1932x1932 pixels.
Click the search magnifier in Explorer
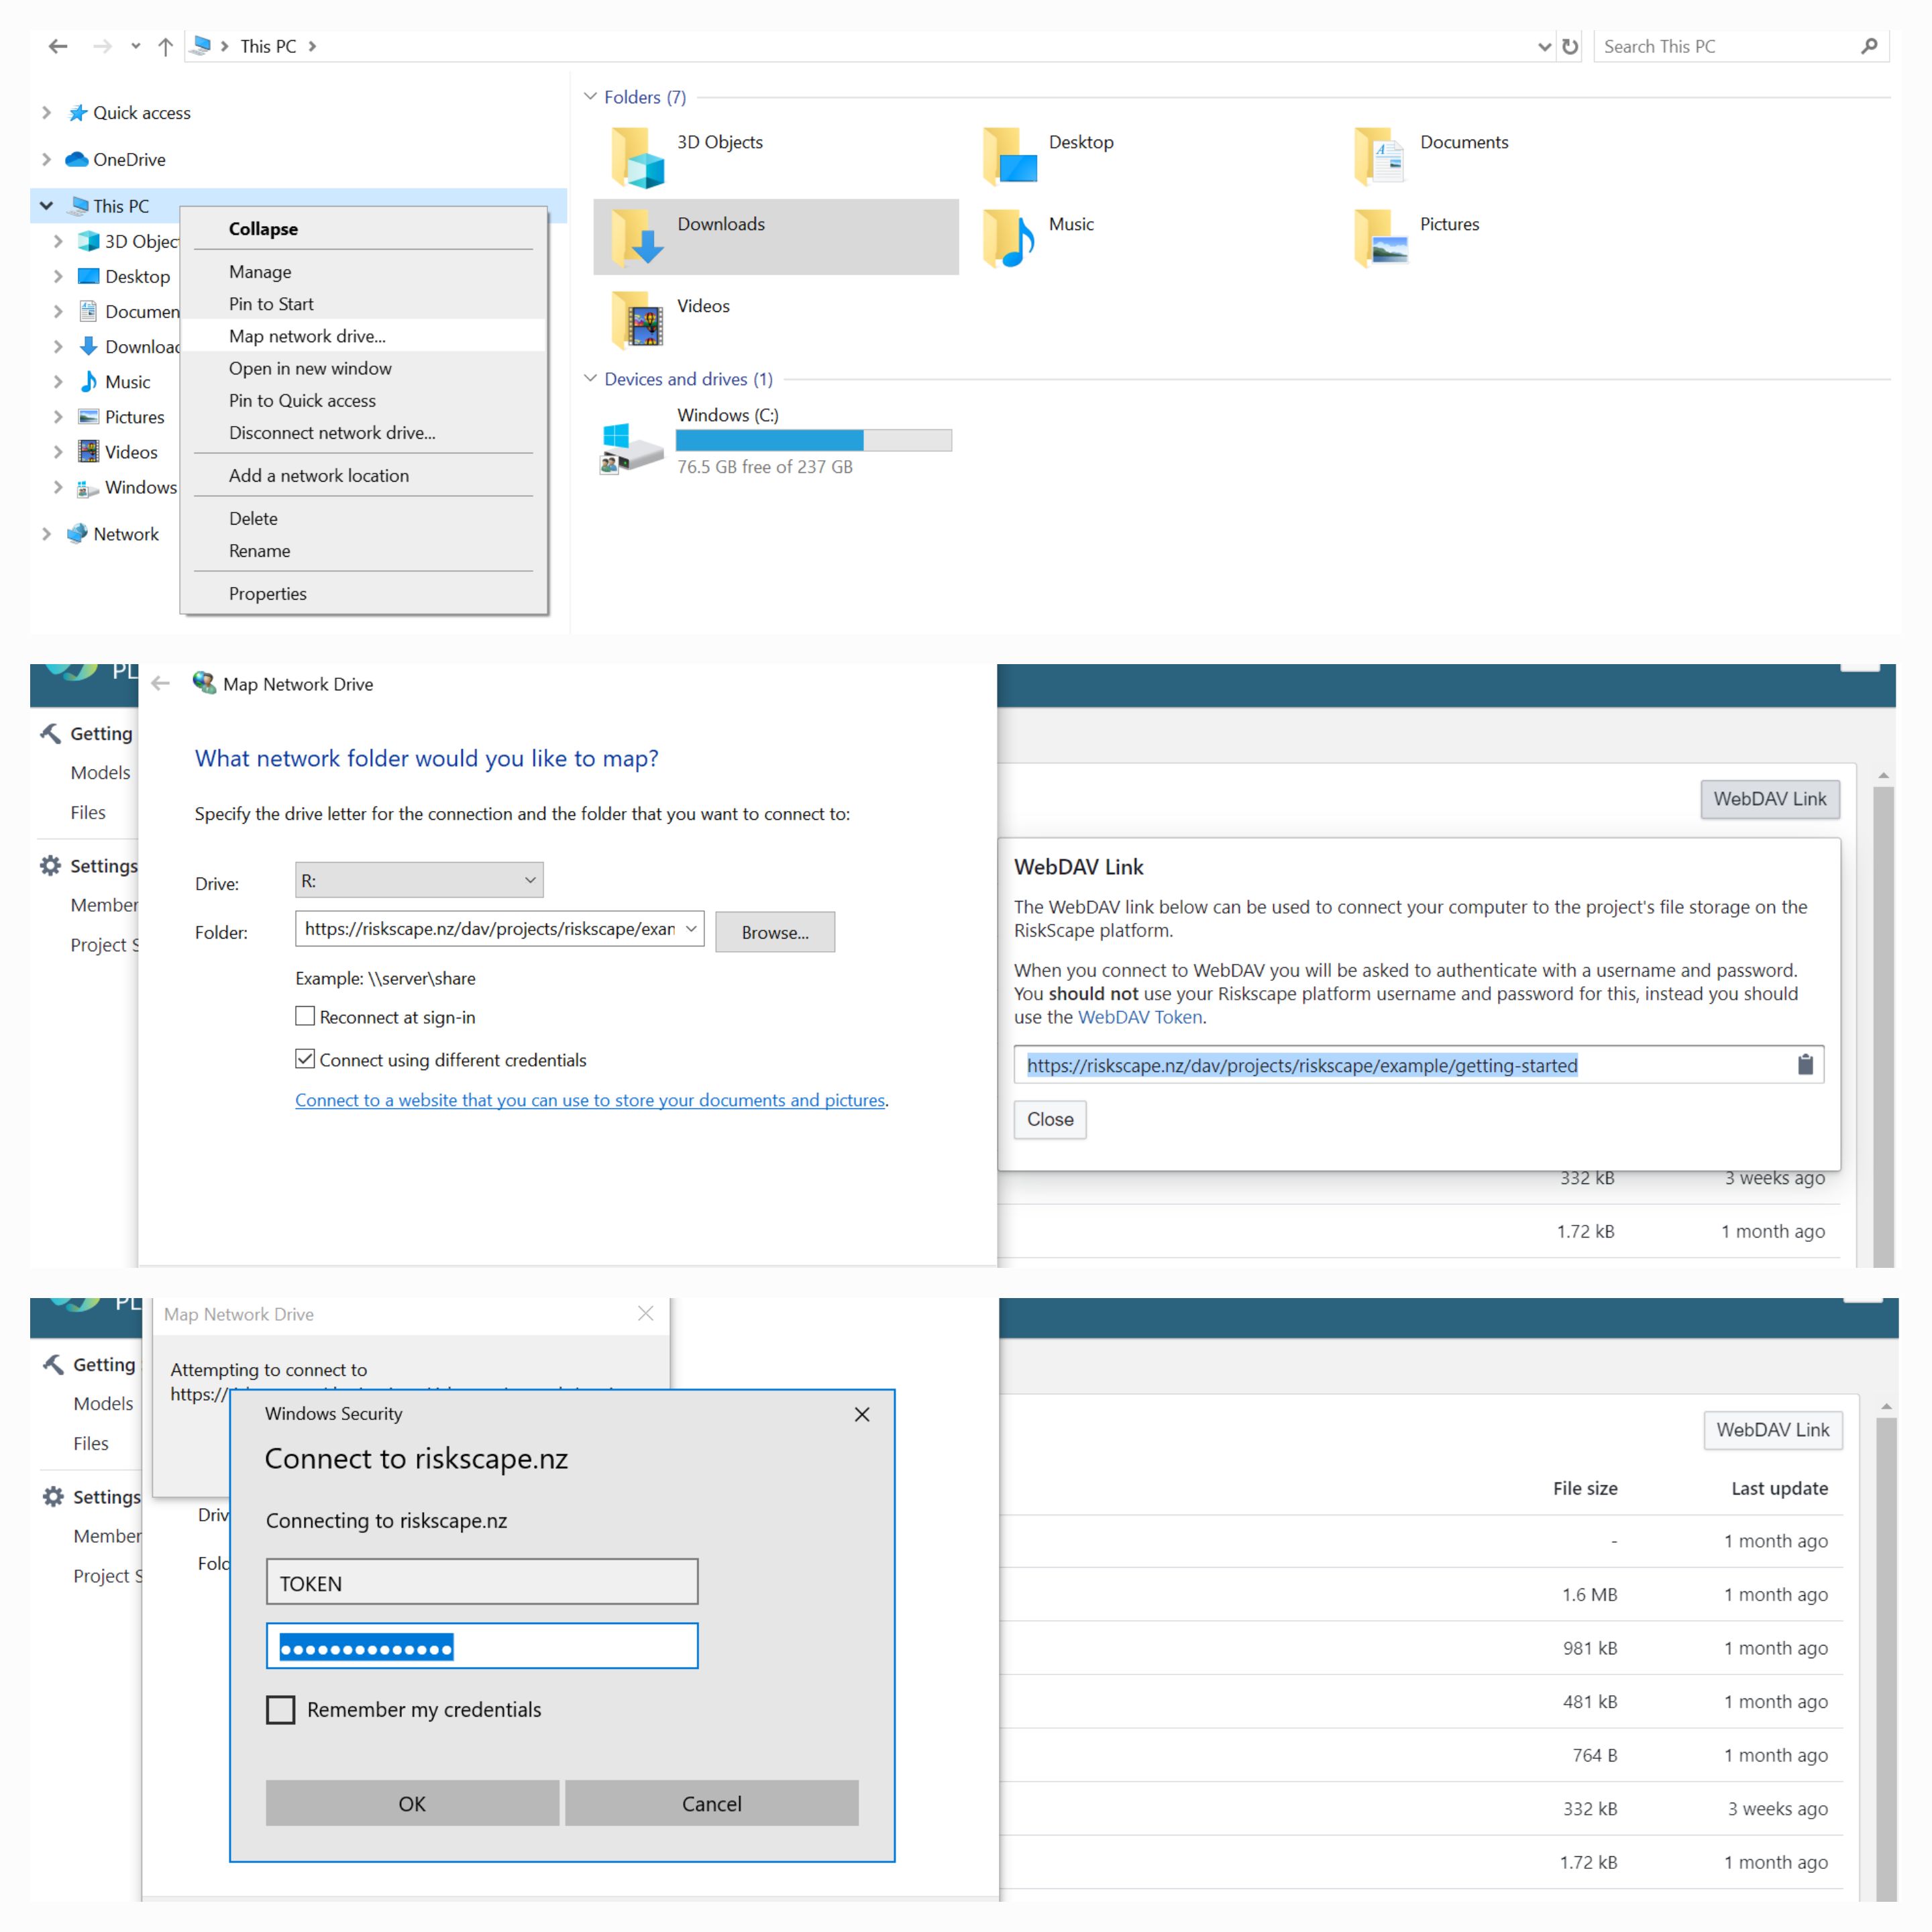click(1869, 46)
